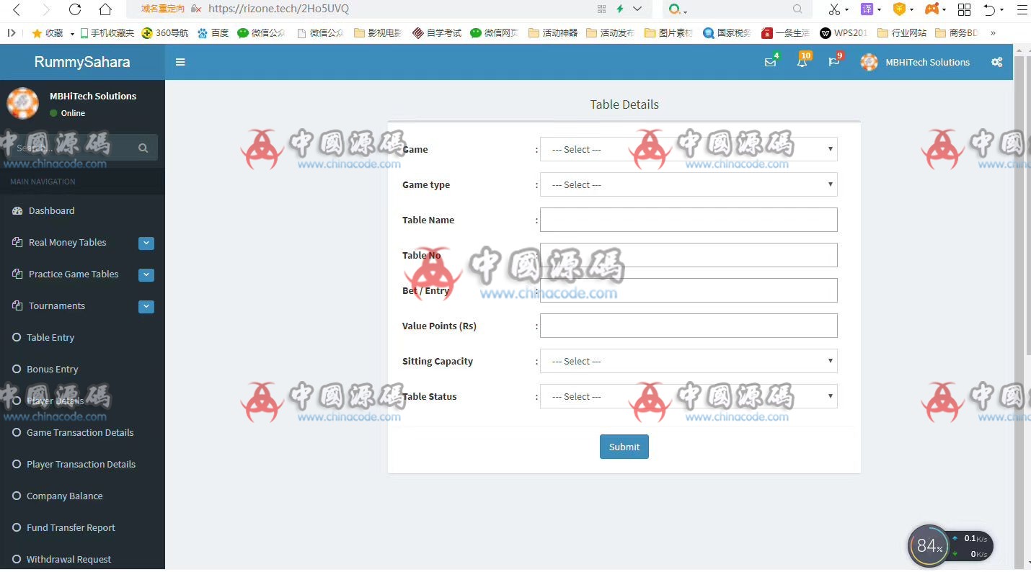This screenshot has width=1031, height=572.
Task: Open the 360导航 bookmark
Action: click(166, 33)
